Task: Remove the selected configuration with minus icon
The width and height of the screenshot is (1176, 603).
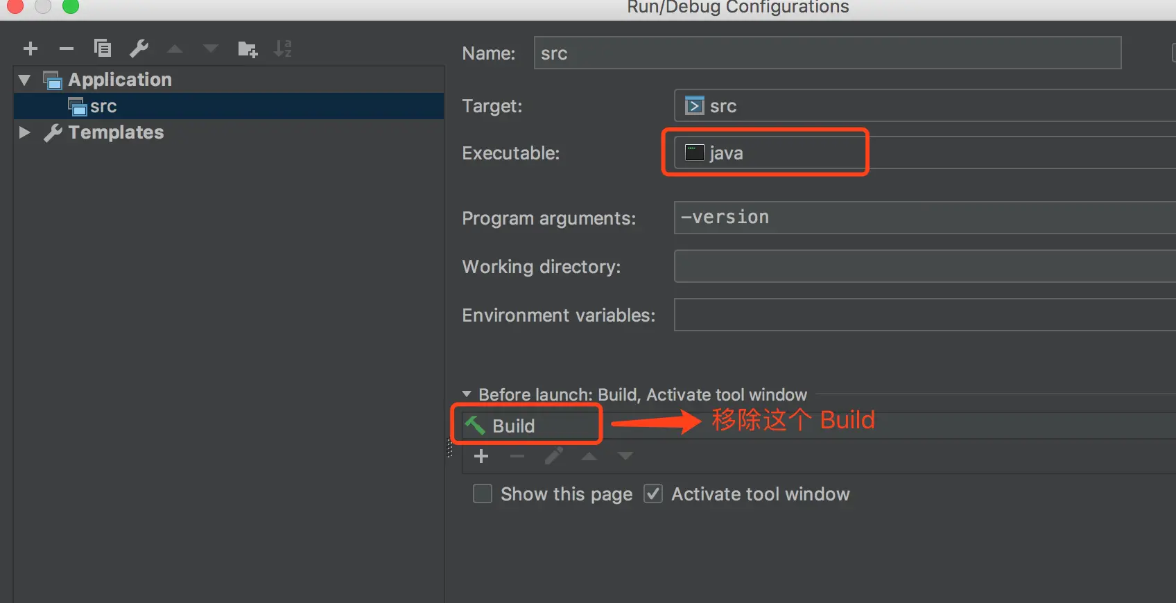Action: (x=67, y=49)
